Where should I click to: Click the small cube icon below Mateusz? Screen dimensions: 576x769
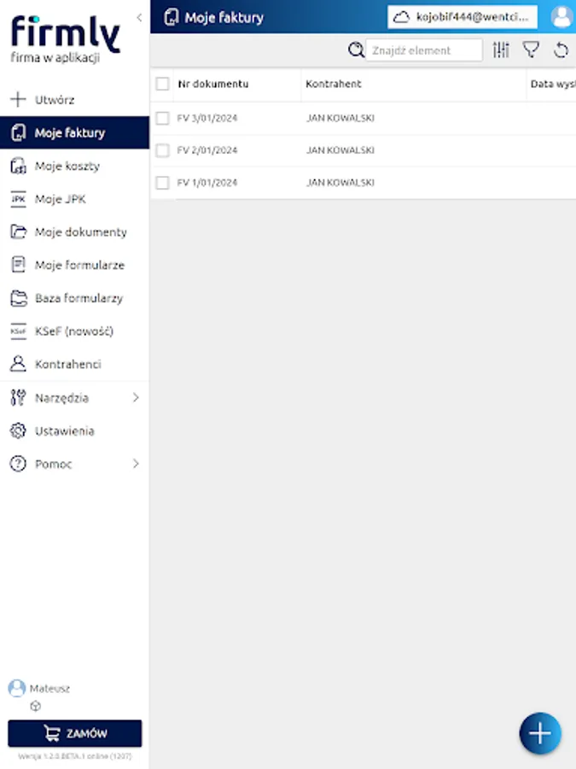(x=35, y=707)
